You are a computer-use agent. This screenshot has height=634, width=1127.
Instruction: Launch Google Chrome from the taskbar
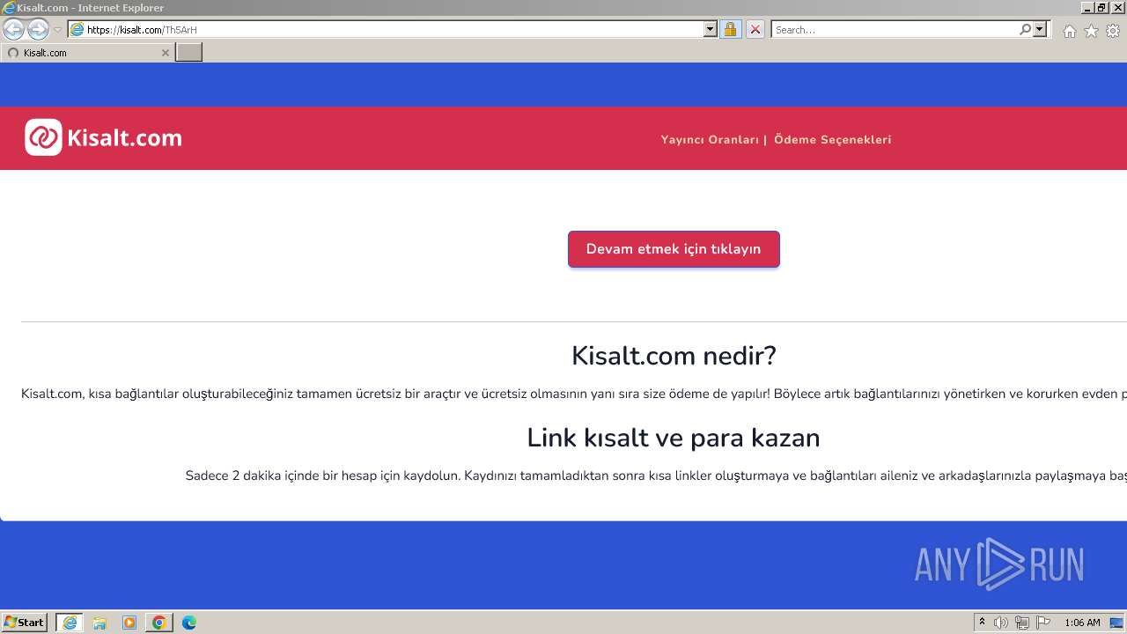click(159, 623)
